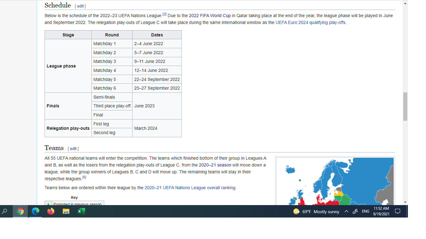Screen dimensions: 426x239
Task: Edit the Schedule section
Action: 80,6
